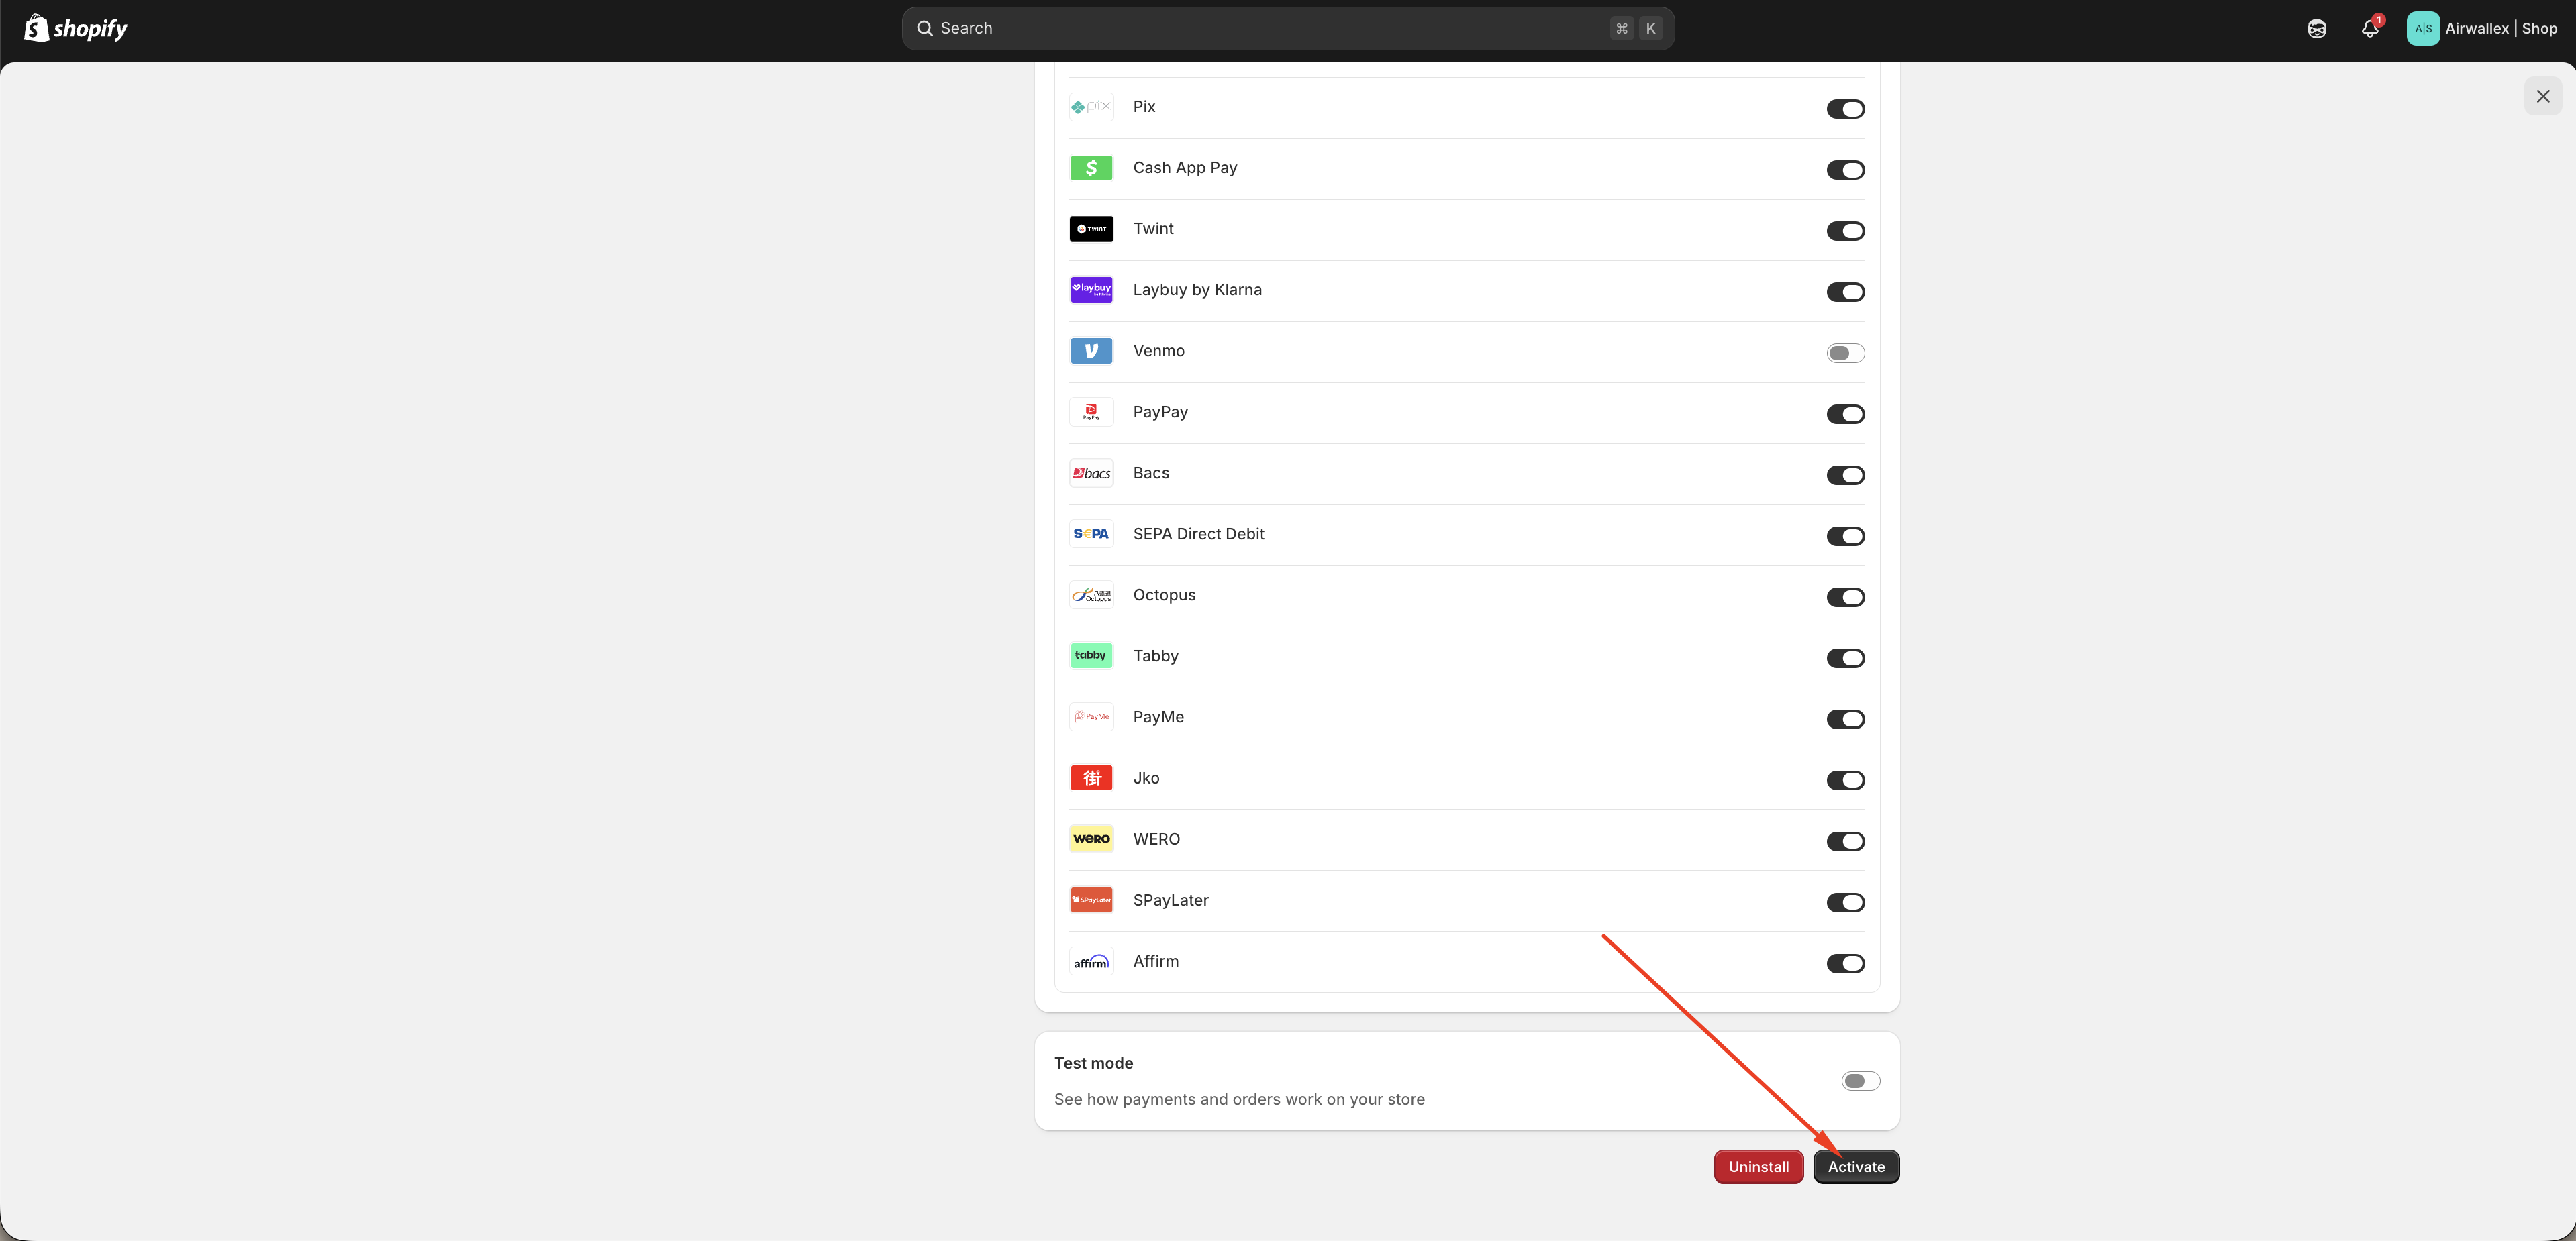Switch off the PayMe toggle
This screenshot has height=1241, width=2576.
click(x=1845, y=719)
